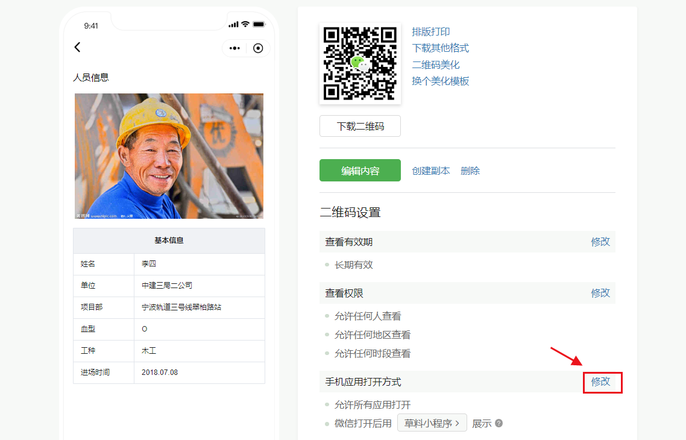This screenshot has width=686, height=440.
Task: Click the 长期有效 item
Action: 353,265
